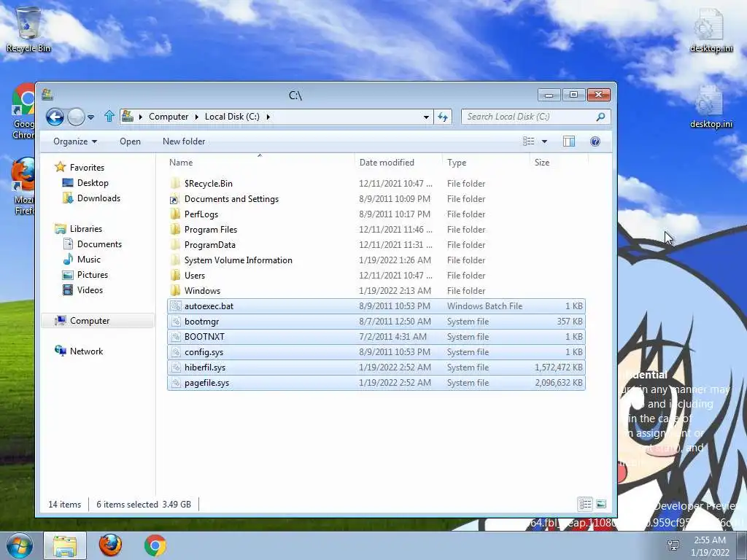The height and width of the screenshot is (560, 747).
Task: Expand the chevron before Computer in address bar
Action: pos(141,117)
